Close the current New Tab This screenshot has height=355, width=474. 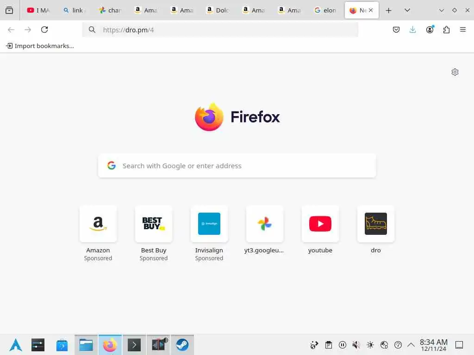(x=371, y=10)
